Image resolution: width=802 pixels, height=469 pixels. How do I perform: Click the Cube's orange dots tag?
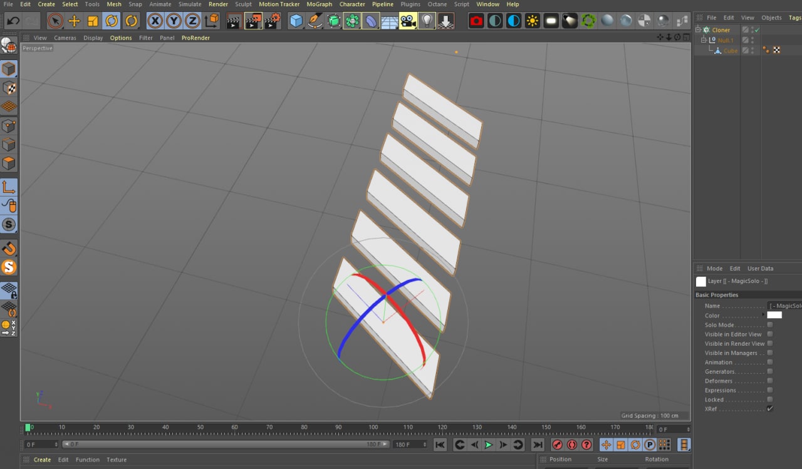click(766, 50)
